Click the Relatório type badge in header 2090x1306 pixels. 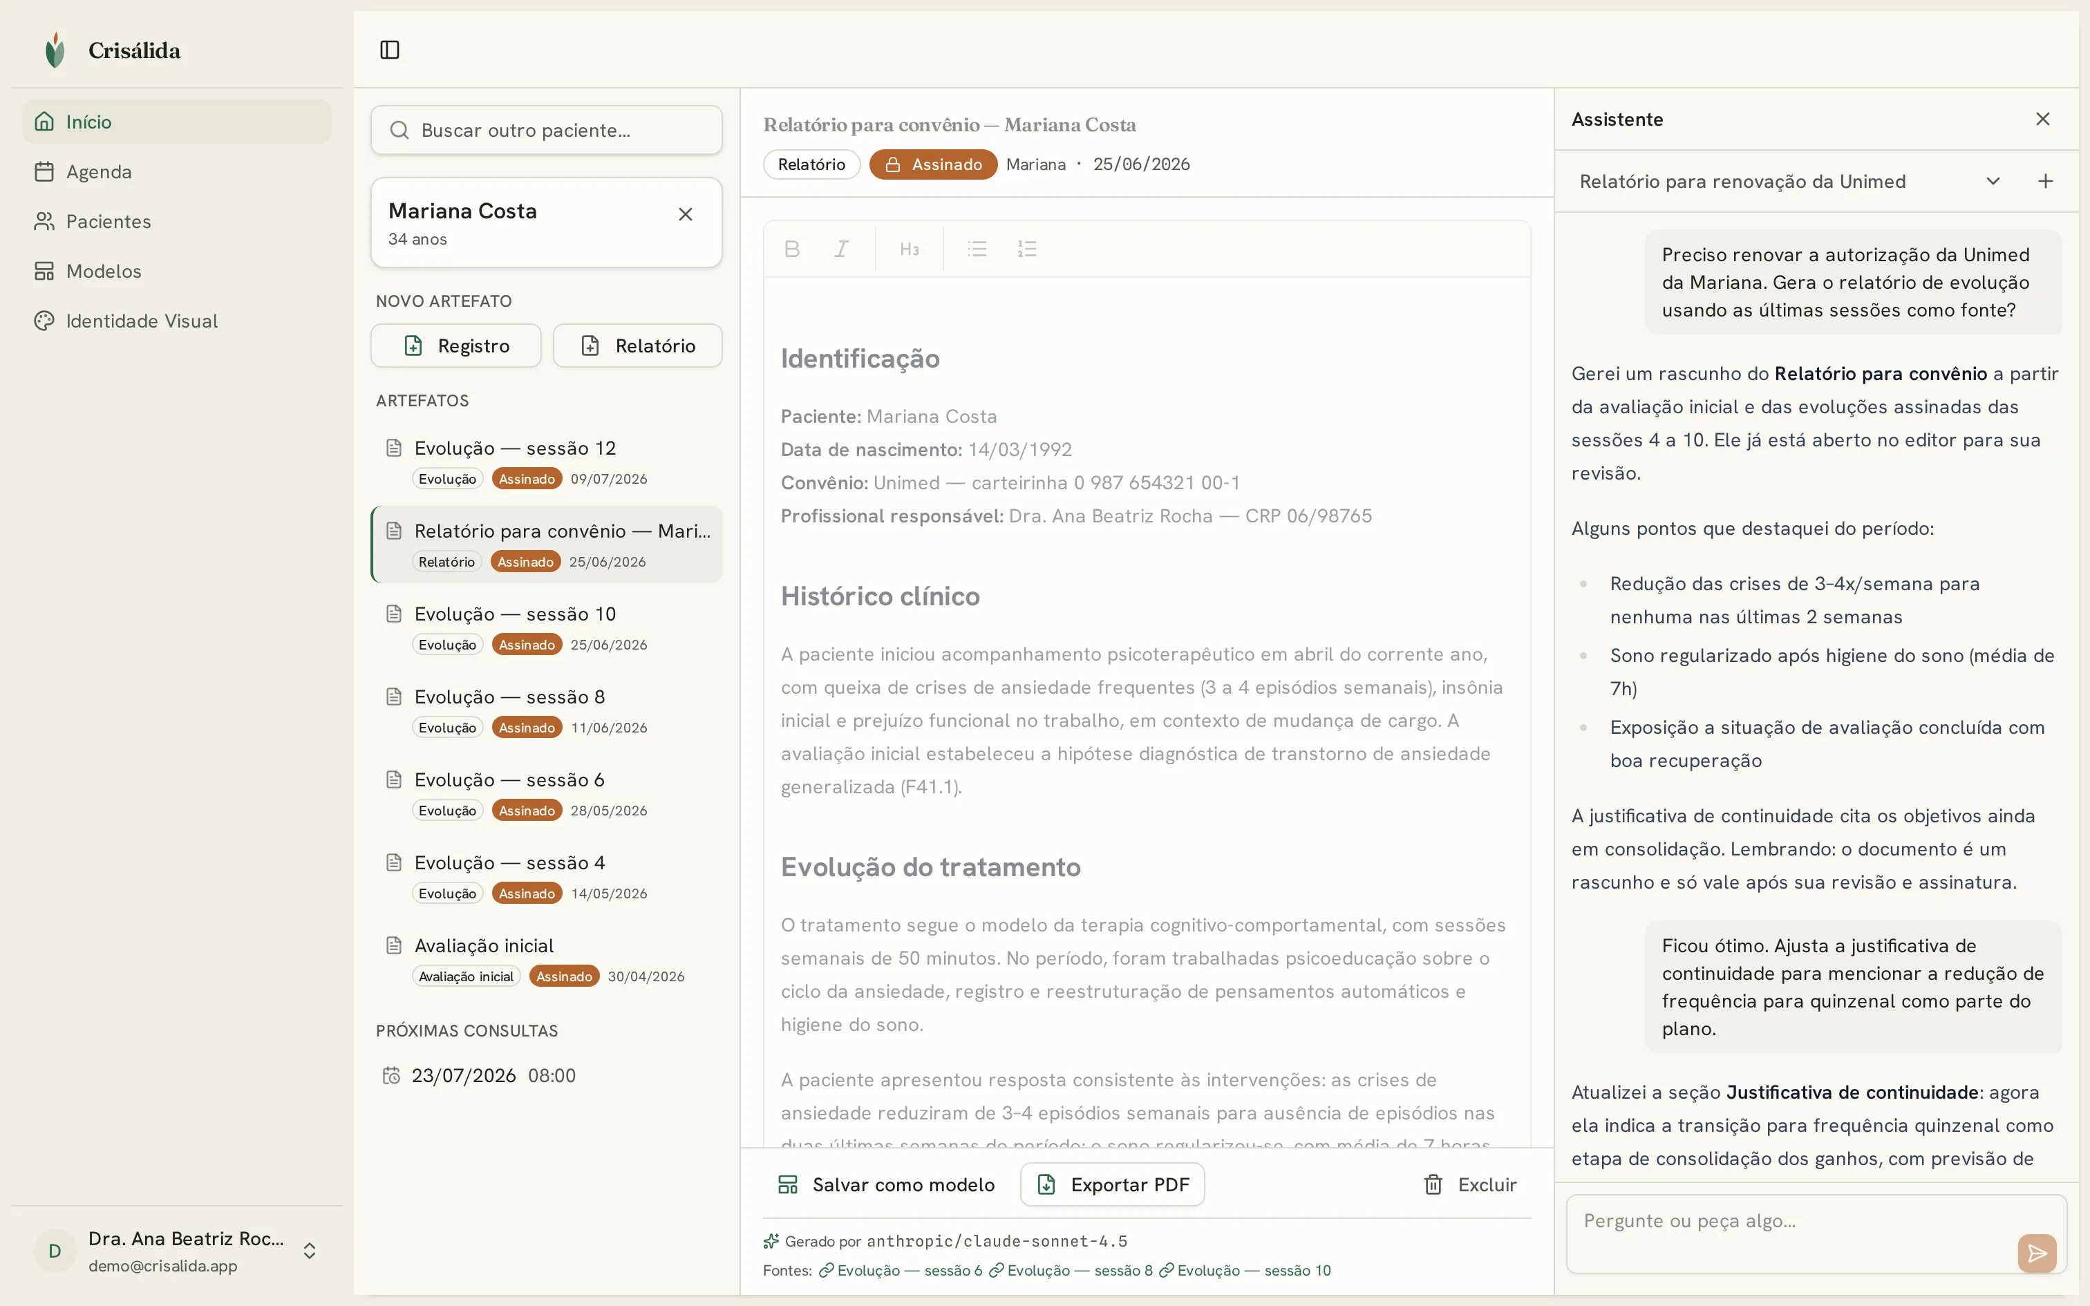[x=811, y=164]
